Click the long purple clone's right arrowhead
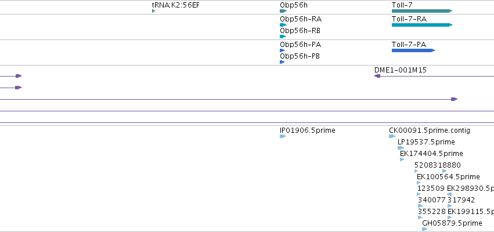 point(454,99)
